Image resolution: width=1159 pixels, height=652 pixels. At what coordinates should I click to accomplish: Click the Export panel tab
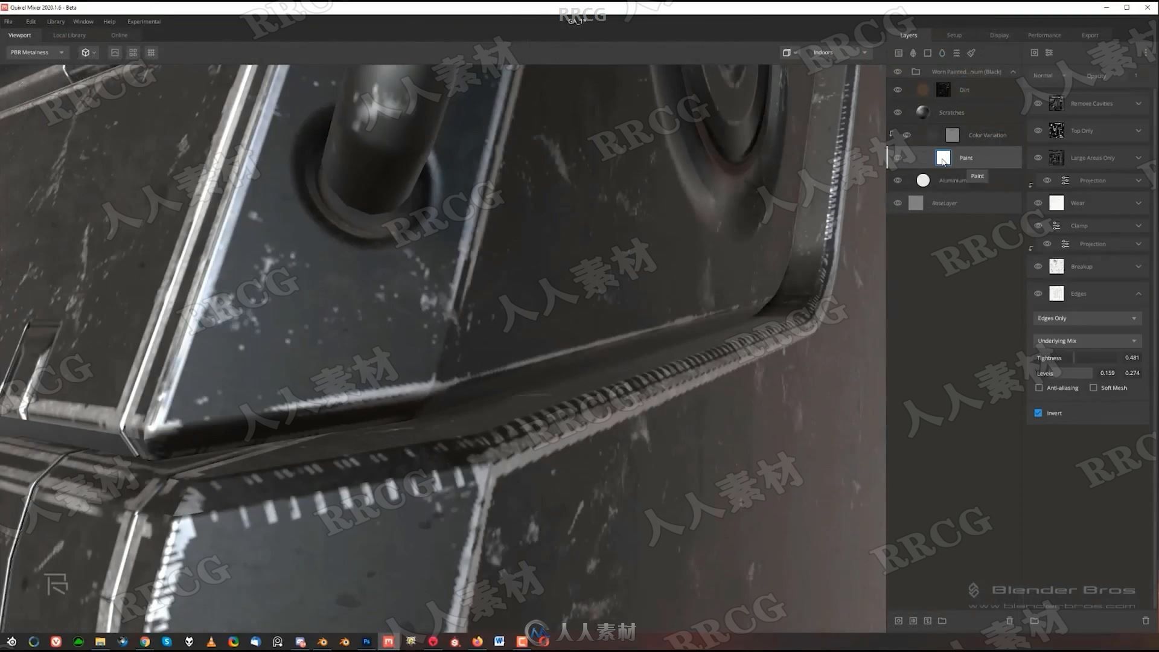tap(1090, 35)
